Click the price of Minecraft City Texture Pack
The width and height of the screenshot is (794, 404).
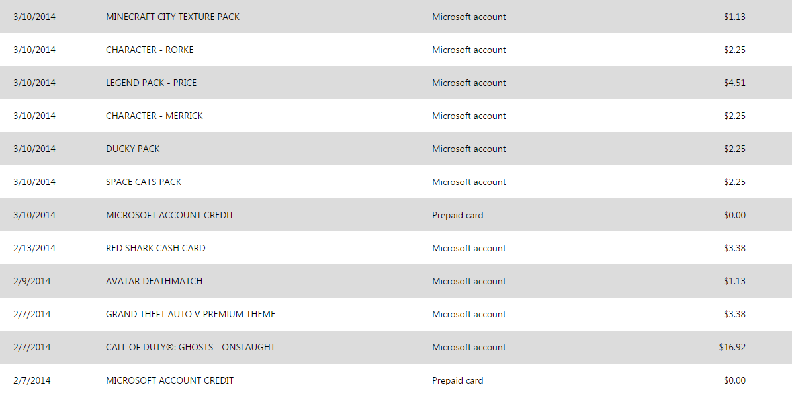pyautogui.click(x=734, y=17)
